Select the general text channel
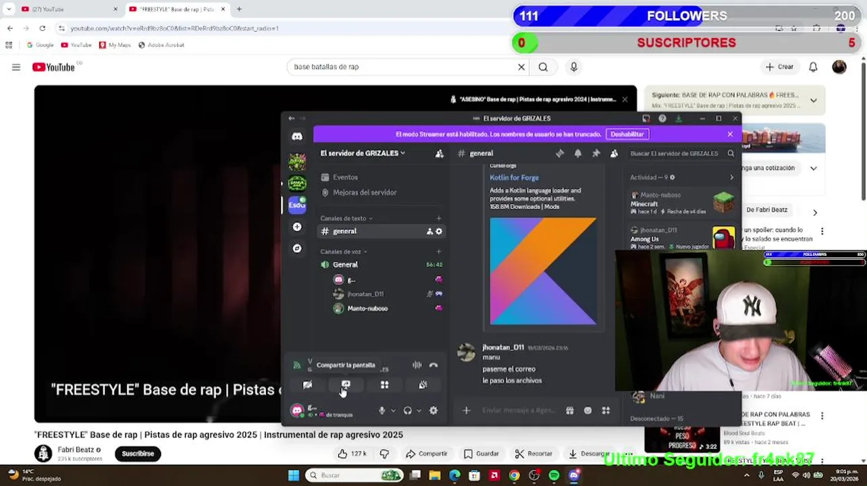This screenshot has height=486, width=867. click(x=381, y=231)
